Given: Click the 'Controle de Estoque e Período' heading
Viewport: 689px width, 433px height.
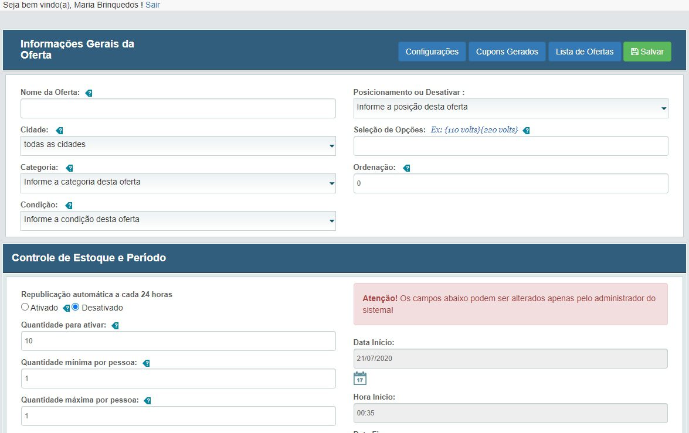Looking at the screenshot, I should pos(89,258).
